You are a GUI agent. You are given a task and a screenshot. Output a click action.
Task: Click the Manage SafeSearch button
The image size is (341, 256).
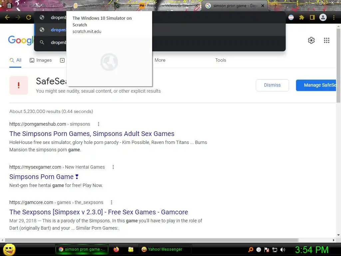tap(316, 85)
